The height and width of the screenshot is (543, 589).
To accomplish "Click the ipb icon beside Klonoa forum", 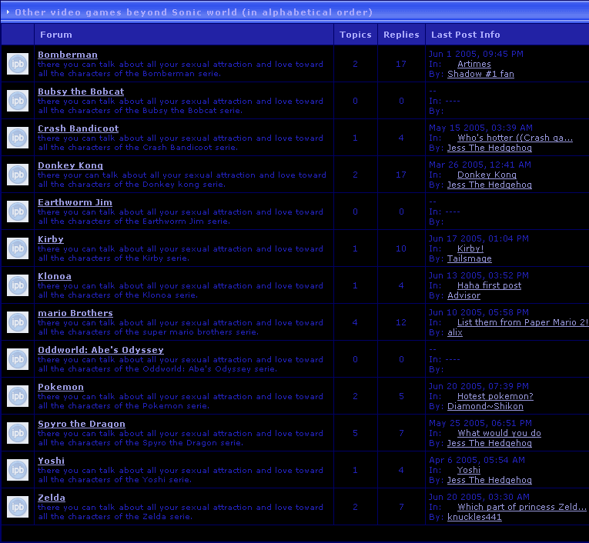I will pos(18,285).
